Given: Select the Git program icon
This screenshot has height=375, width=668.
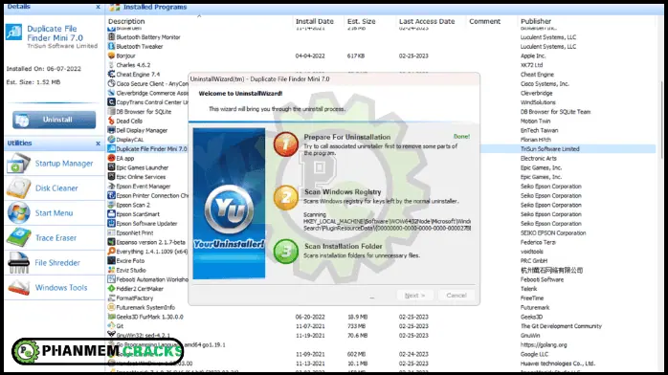Looking at the screenshot, I should click(111, 326).
